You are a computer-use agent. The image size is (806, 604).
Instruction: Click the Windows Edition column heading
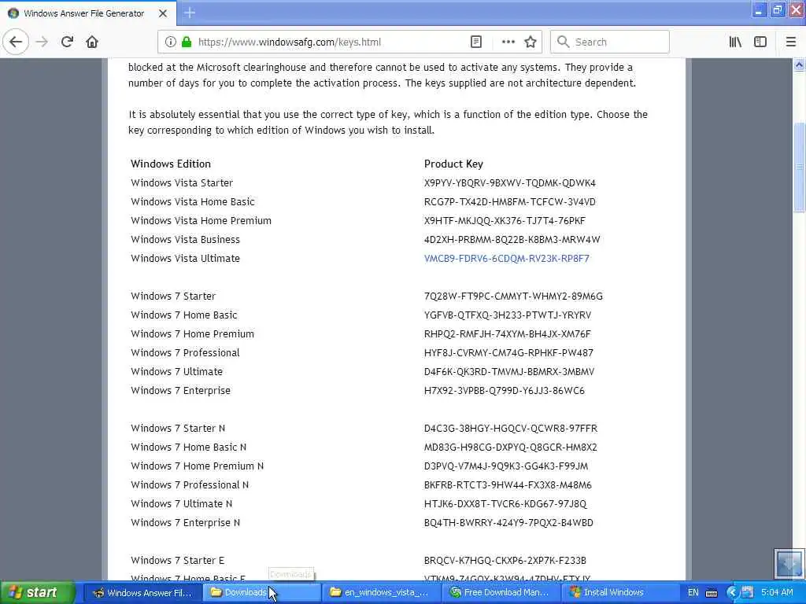click(171, 164)
